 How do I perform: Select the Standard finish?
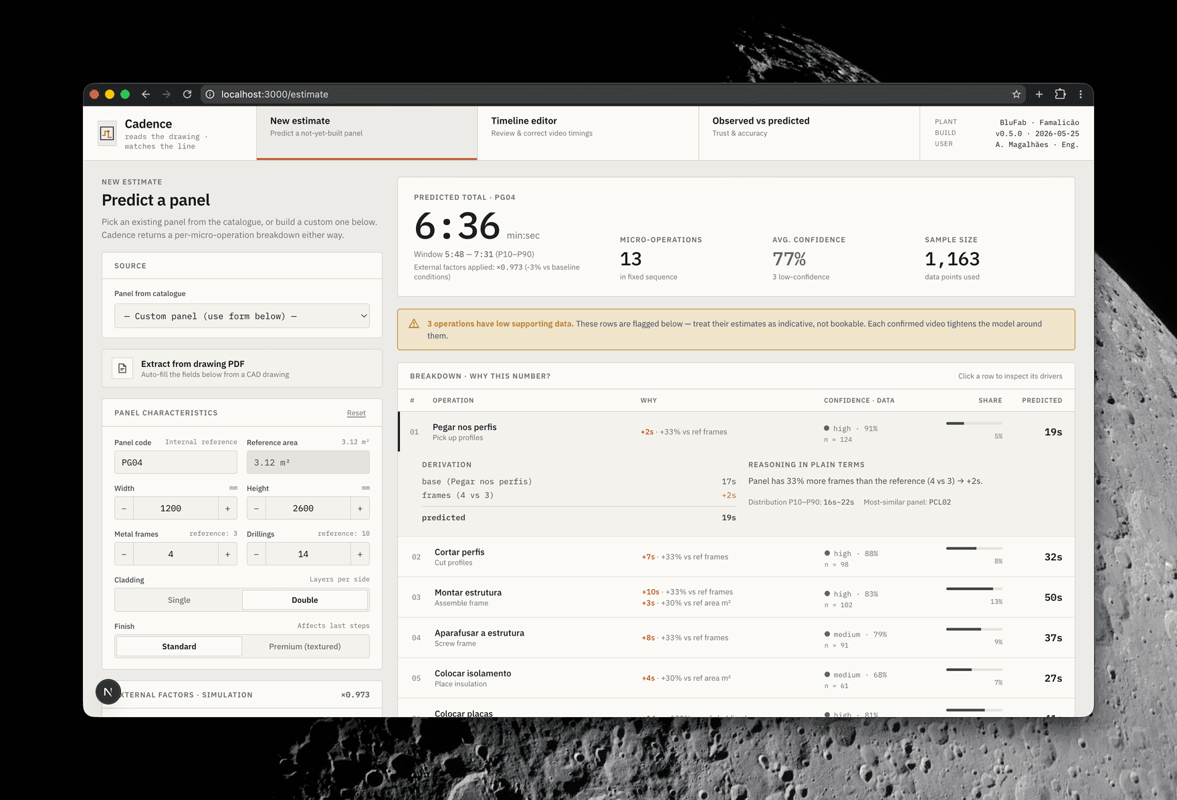[179, 646]
